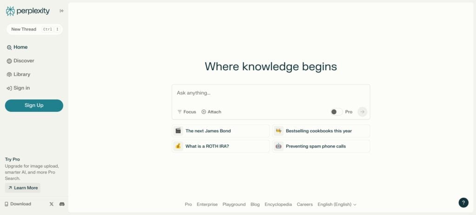Click the Download phone icon

[x=7, y=204]
